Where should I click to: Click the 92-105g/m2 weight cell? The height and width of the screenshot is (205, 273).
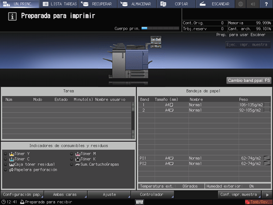(250, 110)
